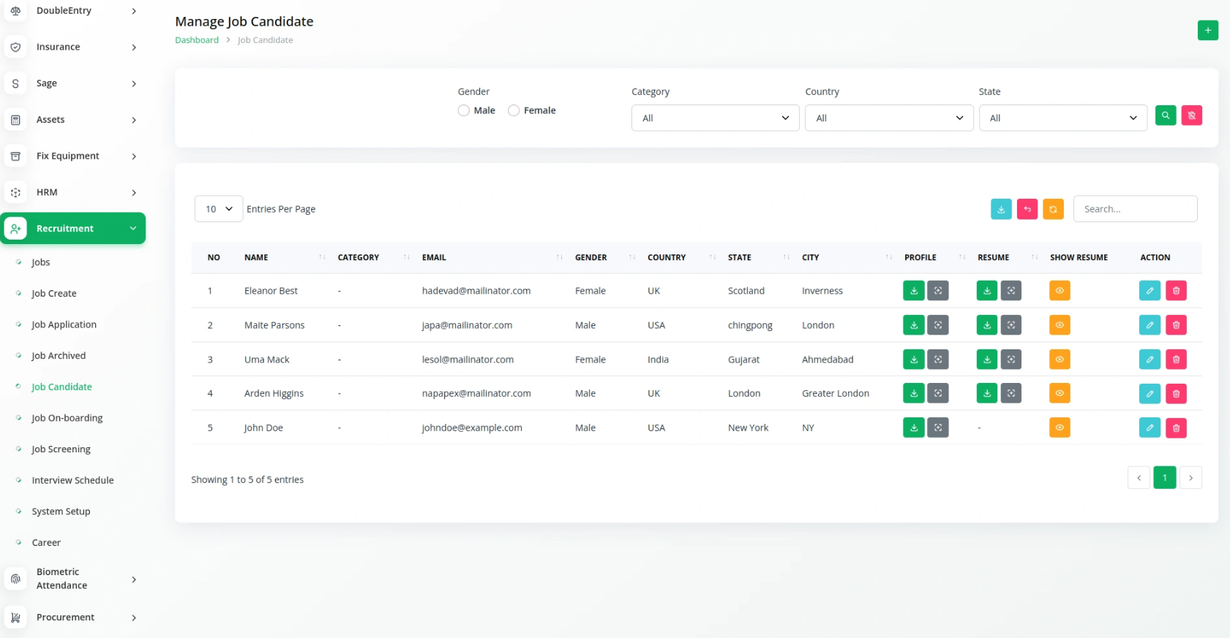This screenshot has height=638, width=1230.
Task: Expand the Assets sidebar menu
Action: click(x=73, y=120)
